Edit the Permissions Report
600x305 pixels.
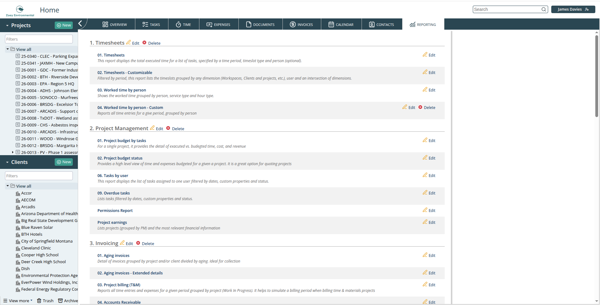(x=429, y=210)
